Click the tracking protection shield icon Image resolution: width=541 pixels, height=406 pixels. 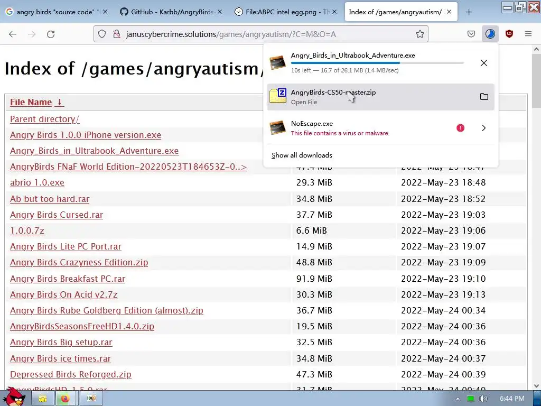tap(102, 34)
